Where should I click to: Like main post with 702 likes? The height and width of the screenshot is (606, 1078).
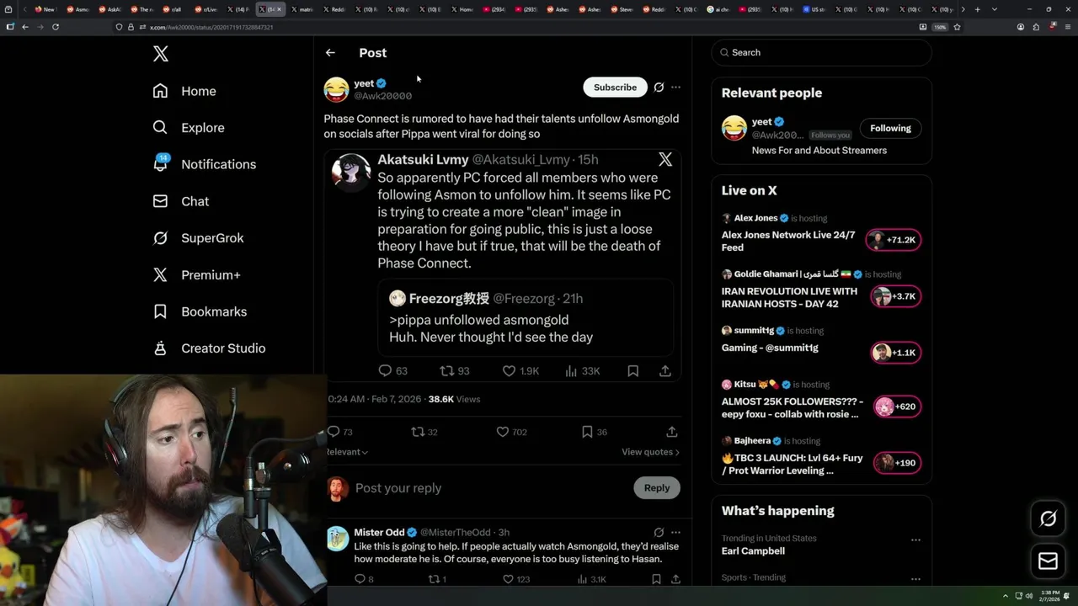(x=511, y=432)
